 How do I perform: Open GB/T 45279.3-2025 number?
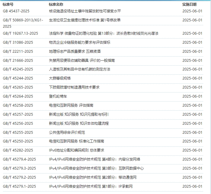(x=19, y=168)
